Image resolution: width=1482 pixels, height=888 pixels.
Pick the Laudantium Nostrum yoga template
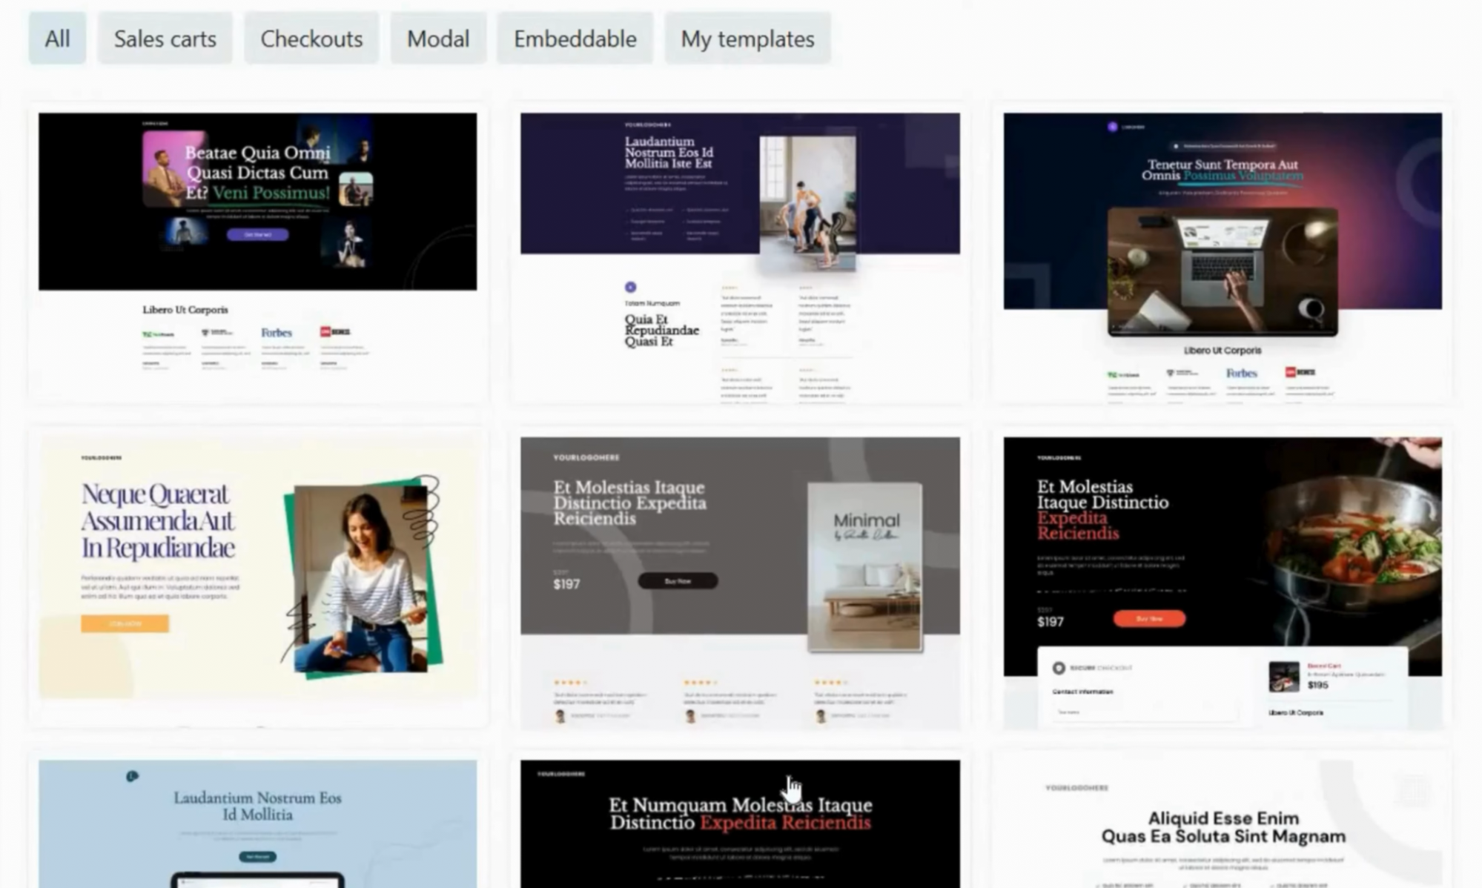pyautogui.click(x=740, y=252)
